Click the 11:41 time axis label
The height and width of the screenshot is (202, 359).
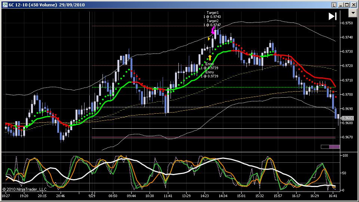point(168,196)
